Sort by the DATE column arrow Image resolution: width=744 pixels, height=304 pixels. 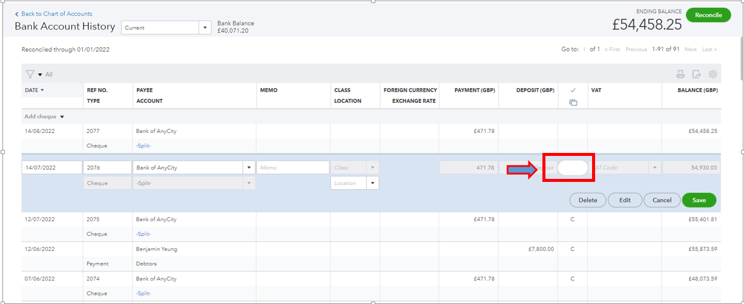pos(42,90)
